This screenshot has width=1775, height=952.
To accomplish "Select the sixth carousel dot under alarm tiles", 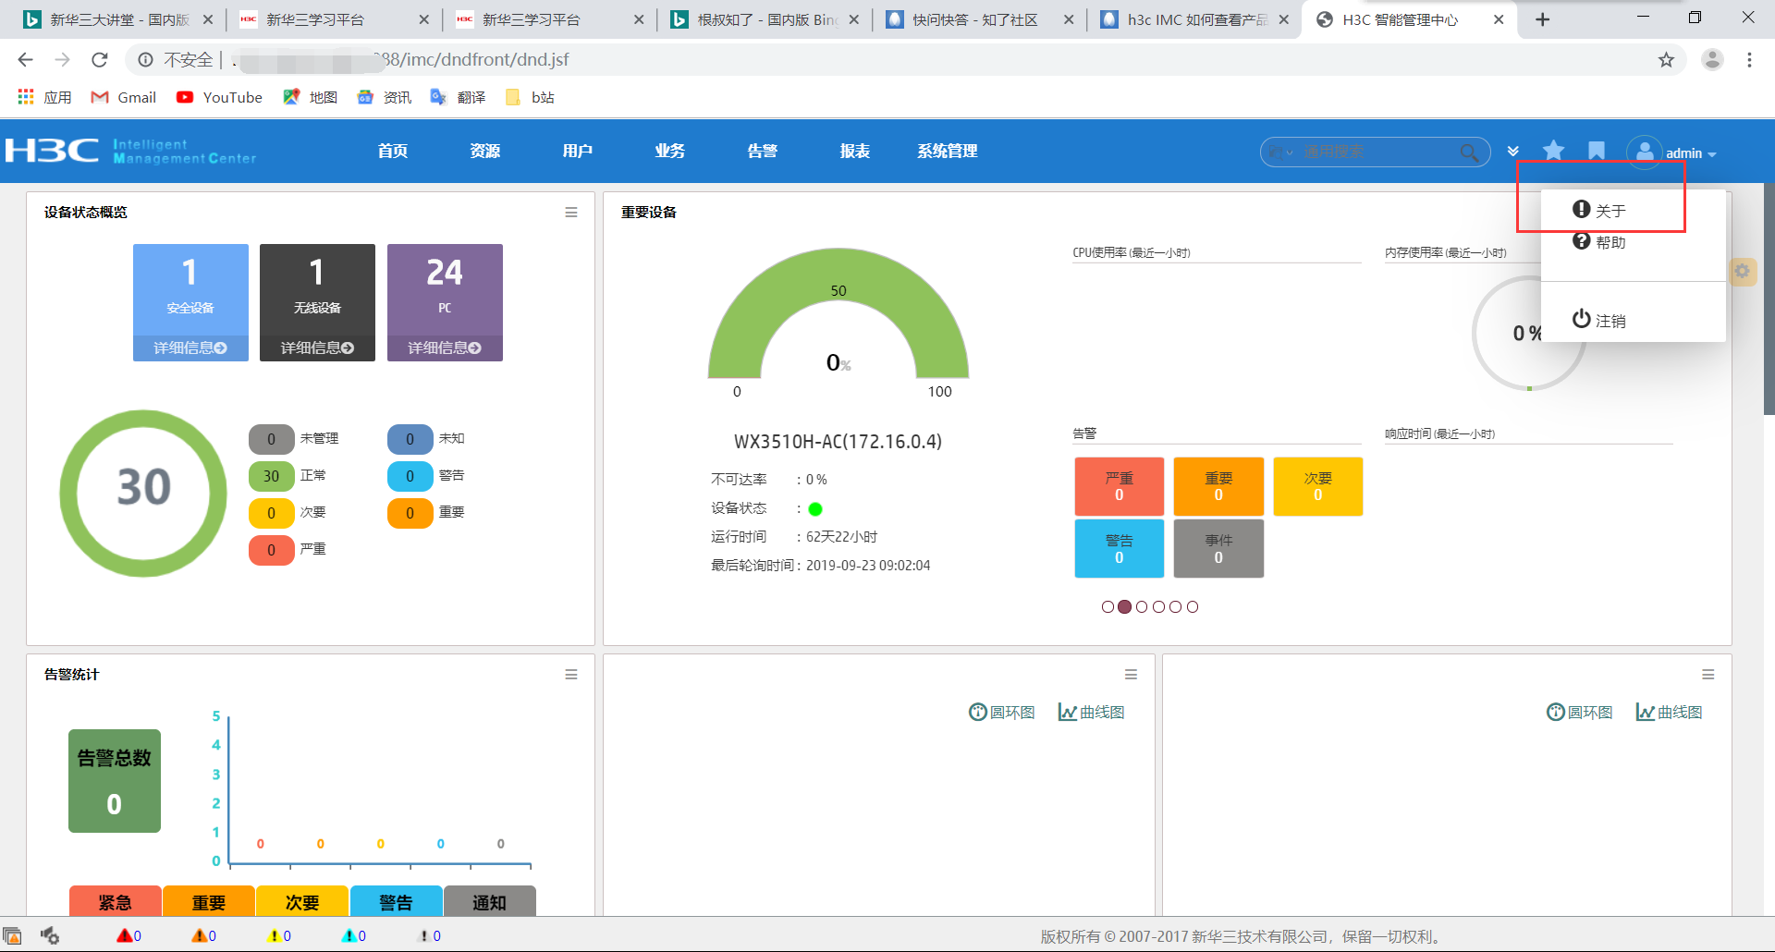I will 1193,607.
